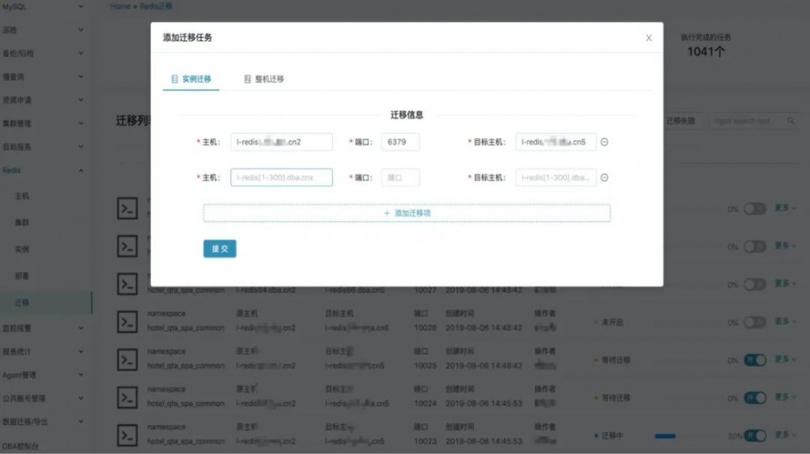The width and height of the screenshot is (810, 454).
Task: Click the 迁移中 status label
Action: pyautogui.click(x=612, y=436)
